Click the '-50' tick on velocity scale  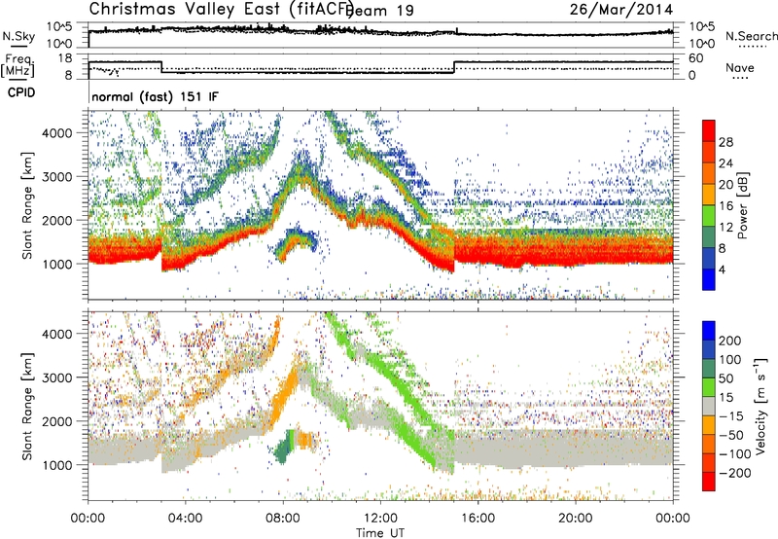pyautogui.click(x=731, y=435)
